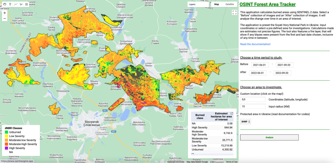Zoom in on the map

5,13
